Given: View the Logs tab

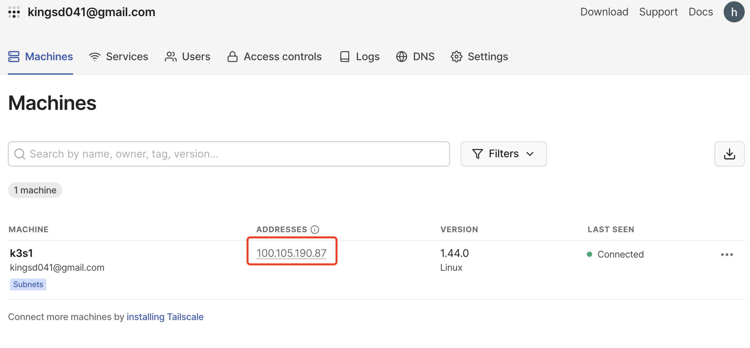Looking at the screenshot, I should tap(360, 57).
